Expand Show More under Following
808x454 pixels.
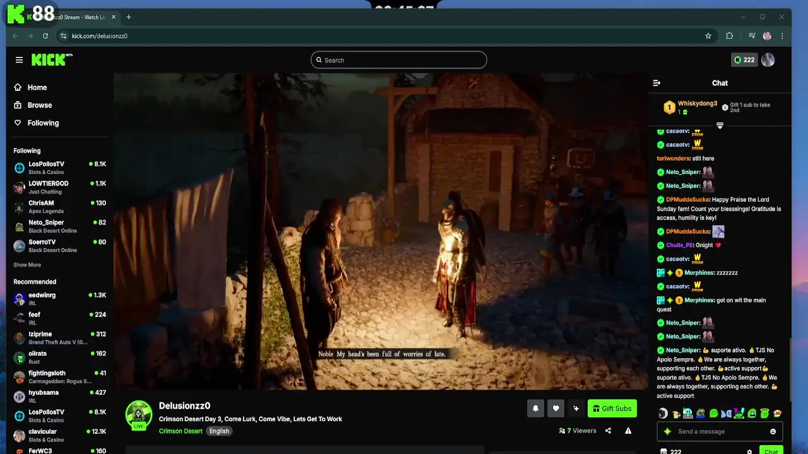(27, 265)
